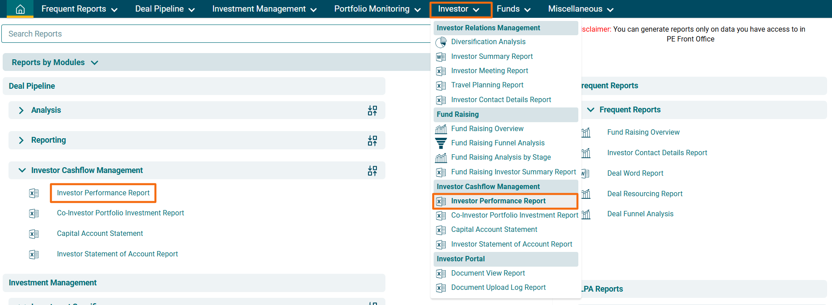The width and height of the screenshot is (832, 305).
Task: Open Deal Funnel Analysis frequent report
Action: (x=640, y=214)
